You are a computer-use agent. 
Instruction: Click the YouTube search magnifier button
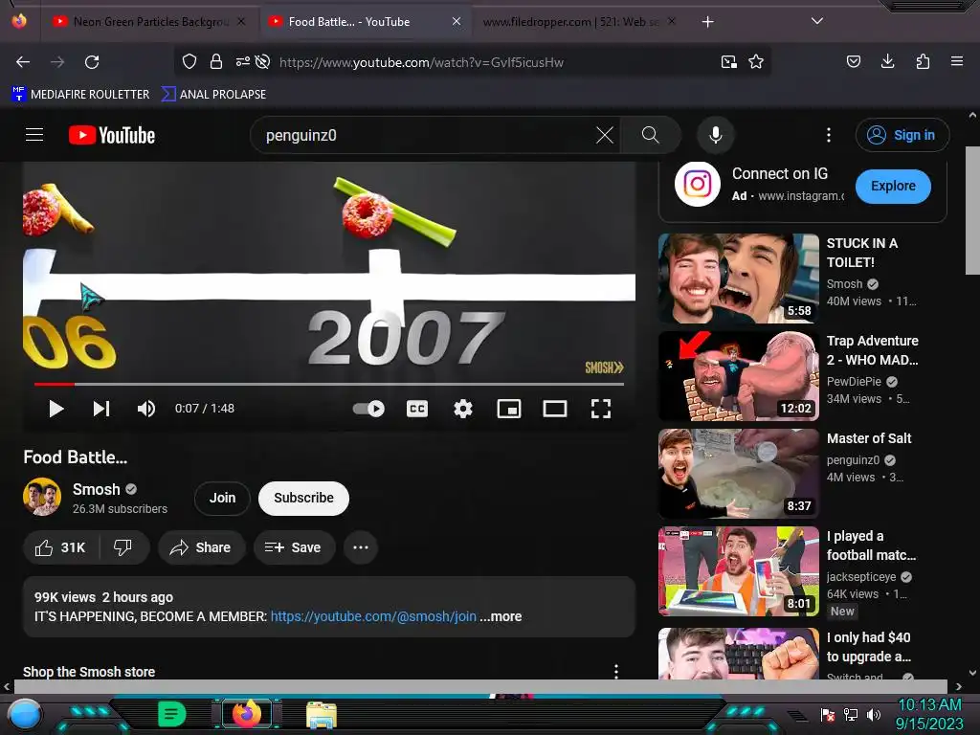(x=651, y=135)
